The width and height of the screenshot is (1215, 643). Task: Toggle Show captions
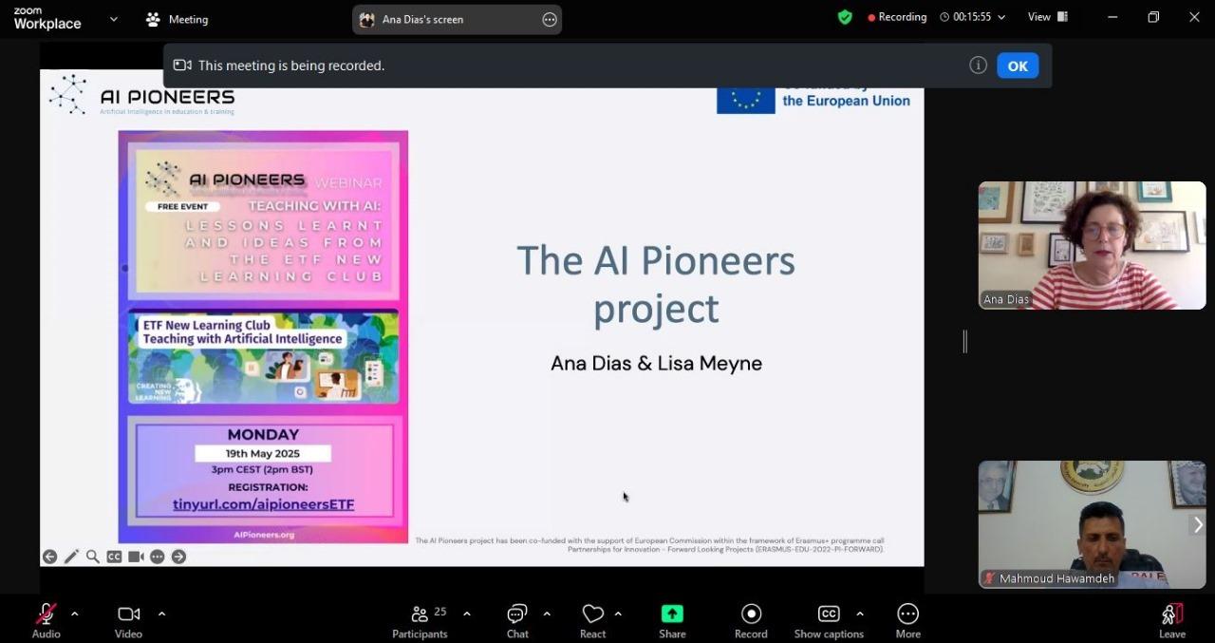[x=829, y=621]
